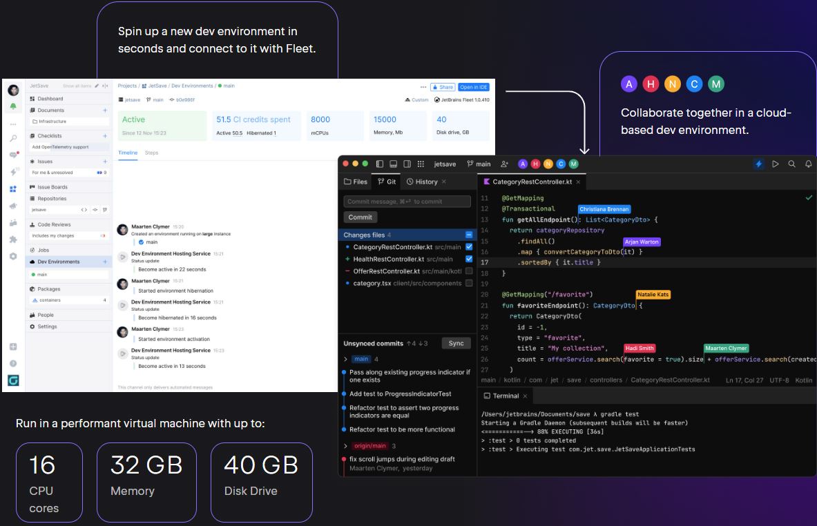
Task: Click the Space logo at sidebar bottom
Action: (14, 381)
